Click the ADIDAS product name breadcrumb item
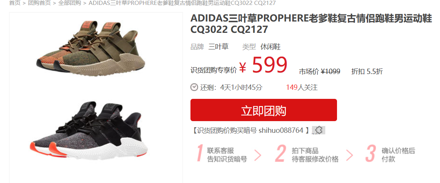The image size is (440, 183). click(x=182, y=3)
